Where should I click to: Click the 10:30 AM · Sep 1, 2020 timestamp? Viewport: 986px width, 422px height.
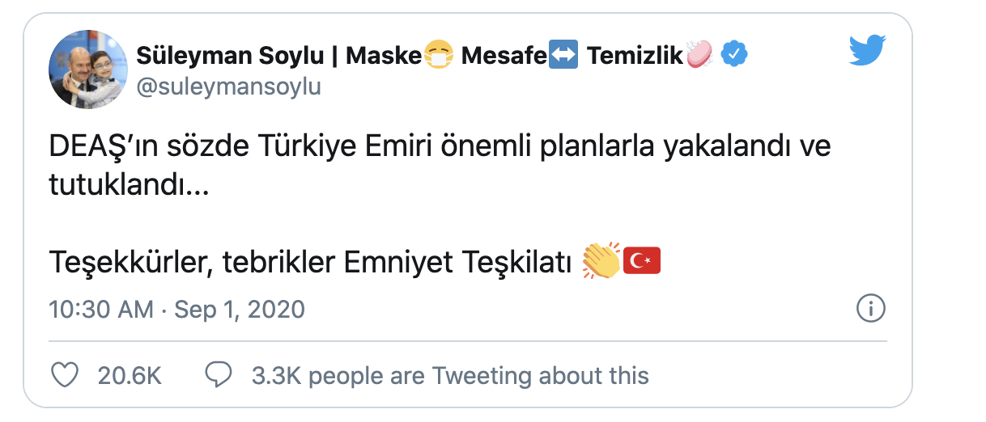point(176,310)
